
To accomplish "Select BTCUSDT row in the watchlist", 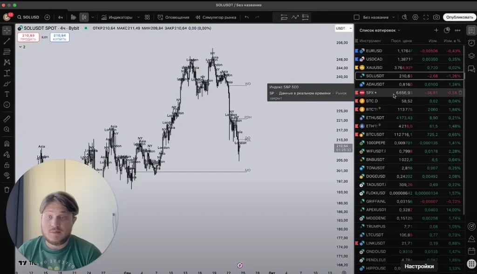I will pyautogui.click(x=409, y=134).
